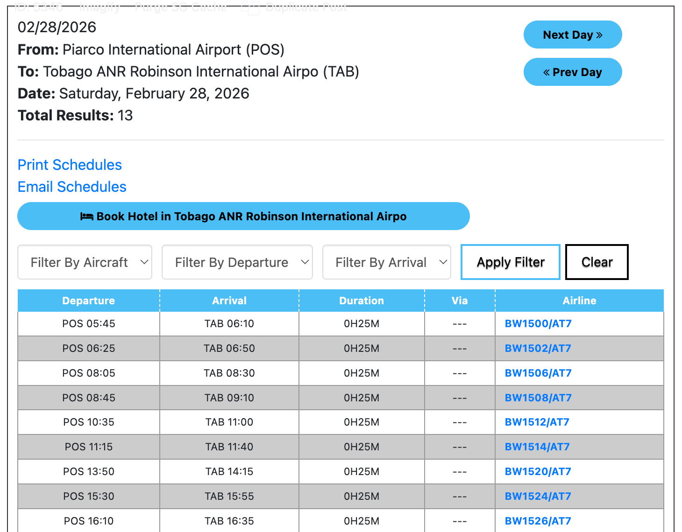View flight BW1512/AT7
682x532 pixels.
tap(537, 422)
